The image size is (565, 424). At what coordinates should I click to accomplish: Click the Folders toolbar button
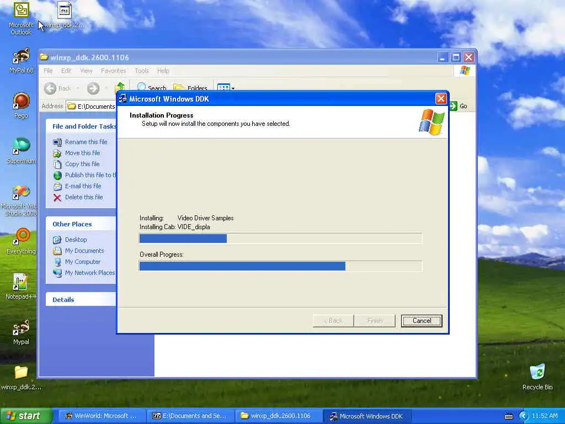(190, 88)
